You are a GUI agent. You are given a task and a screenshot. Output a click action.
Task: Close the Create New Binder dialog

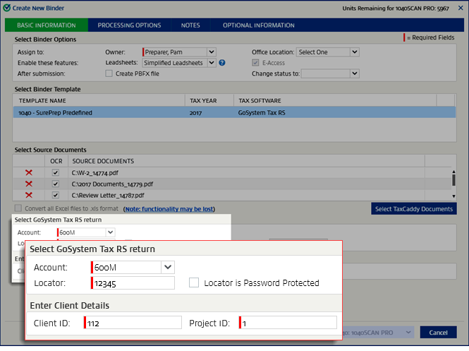pos(461,8)
